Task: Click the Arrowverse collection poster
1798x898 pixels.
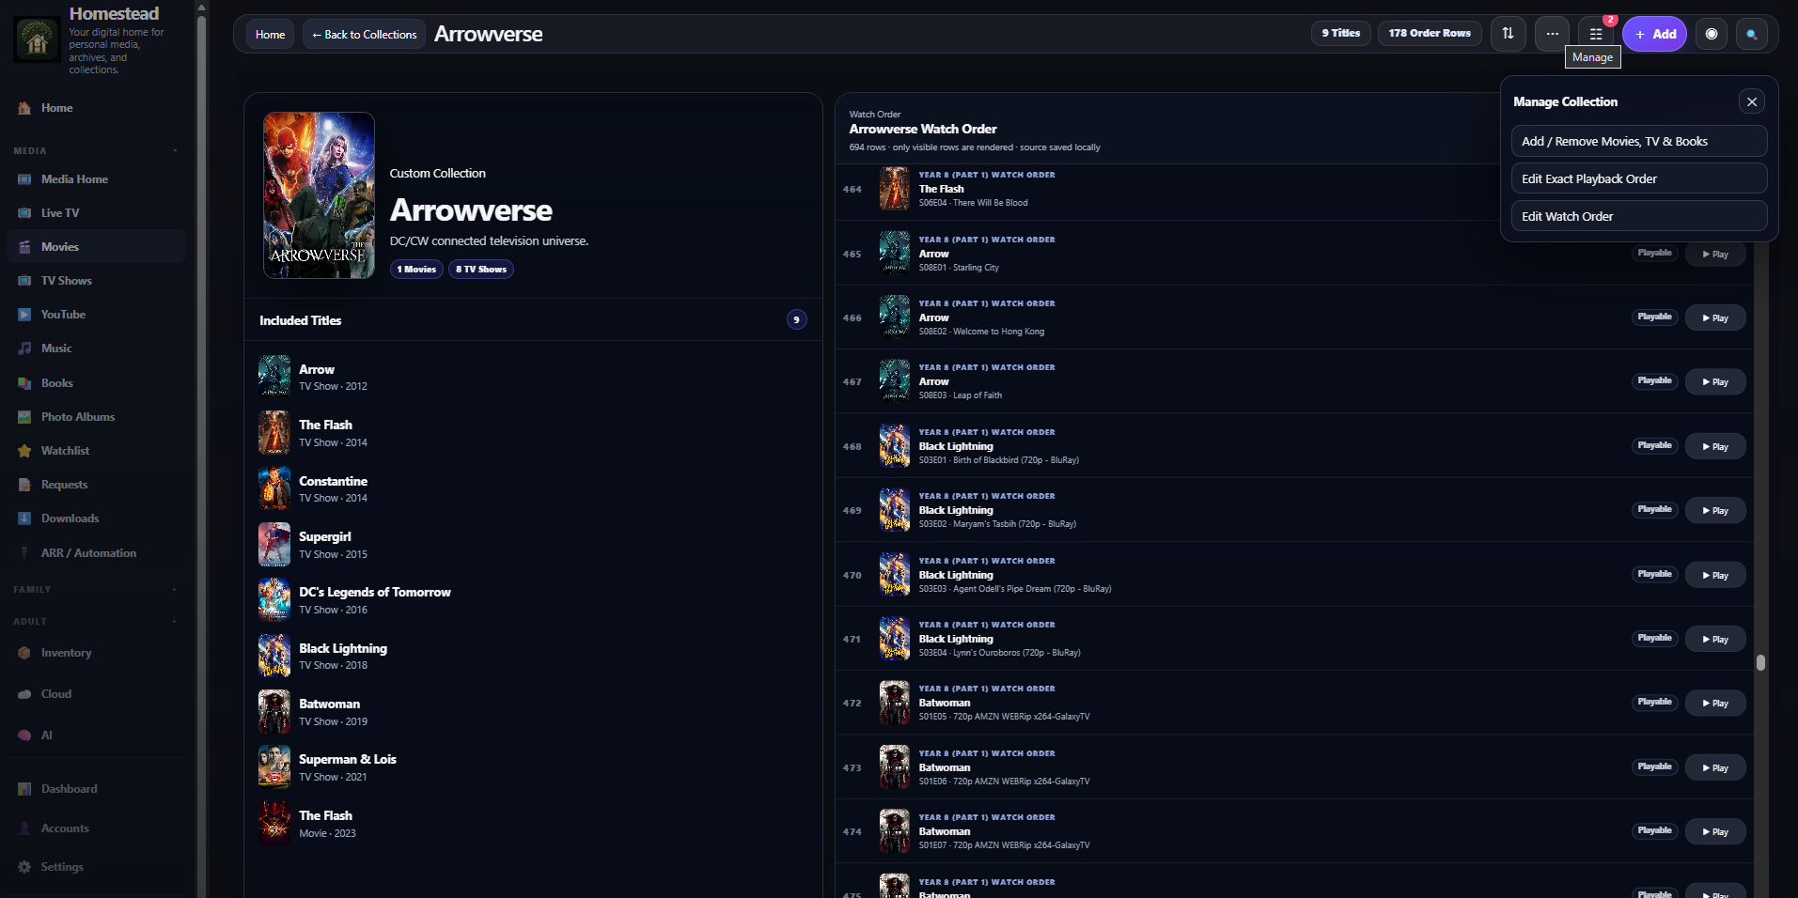Action: 320,195
